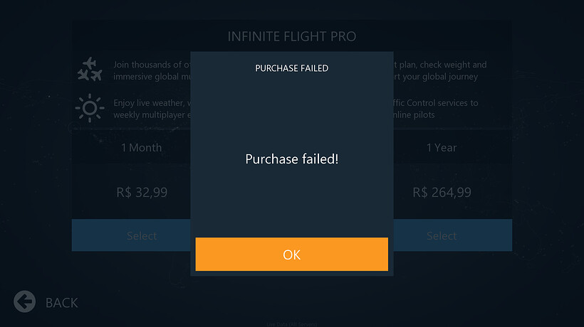Click the R$ 32,99 price
The height and width of the screenshot is (327, 584).
click(x=141, y=192)
